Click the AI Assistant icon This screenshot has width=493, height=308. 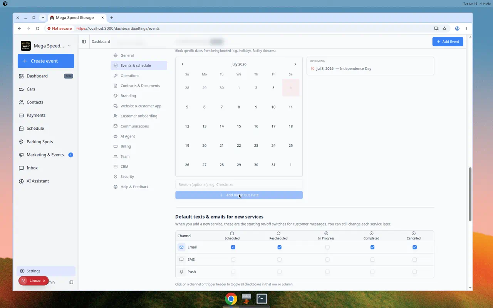tap(21, 181)
